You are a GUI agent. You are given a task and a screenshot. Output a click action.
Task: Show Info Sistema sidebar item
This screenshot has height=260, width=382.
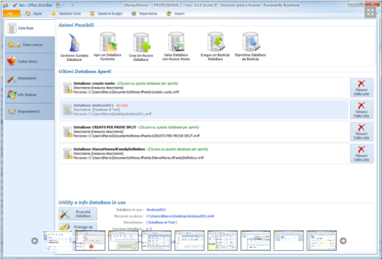tap(30, 95)
